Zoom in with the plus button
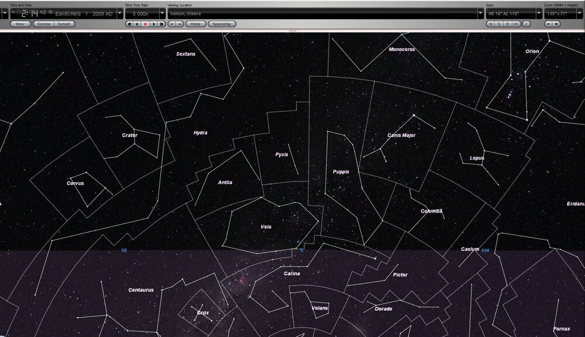The width and height of the screenshot is (585, 337). pyautogui.click(x=556, y=24)
